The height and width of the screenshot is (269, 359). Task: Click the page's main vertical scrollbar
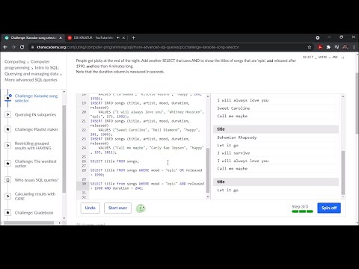pyautogui.click(x=357, y=103)
